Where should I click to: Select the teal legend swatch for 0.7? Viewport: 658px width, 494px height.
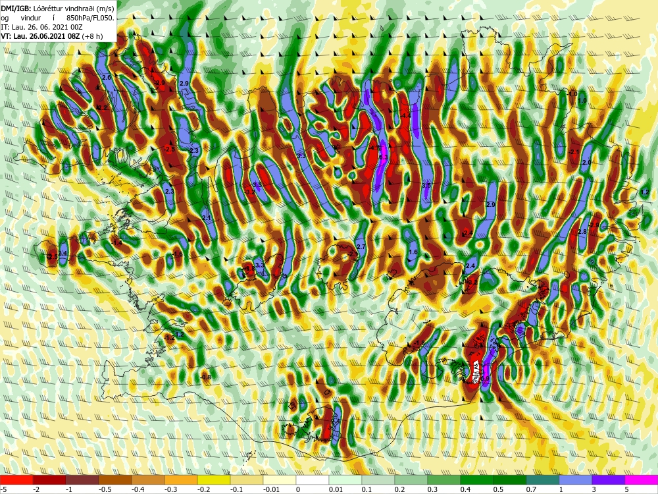pos(543,480)
